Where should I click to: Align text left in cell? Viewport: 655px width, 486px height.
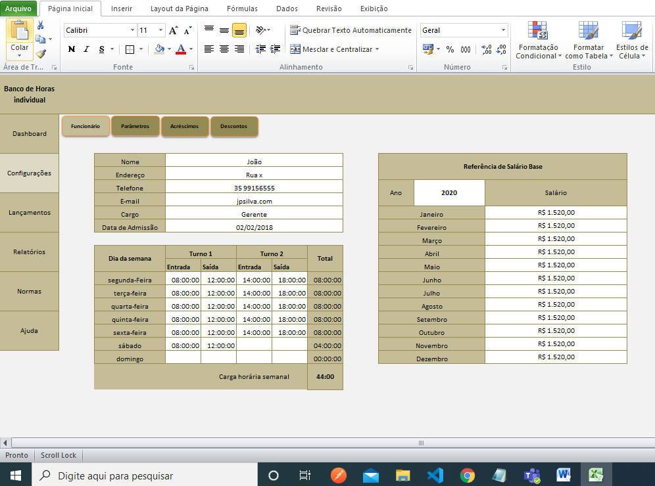coord(209,49)
